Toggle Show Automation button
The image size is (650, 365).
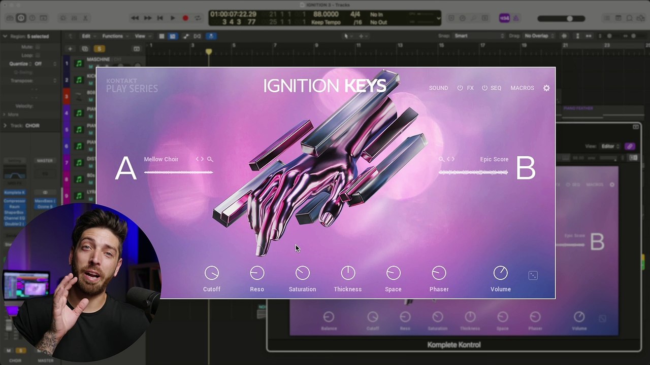[186, 36]
